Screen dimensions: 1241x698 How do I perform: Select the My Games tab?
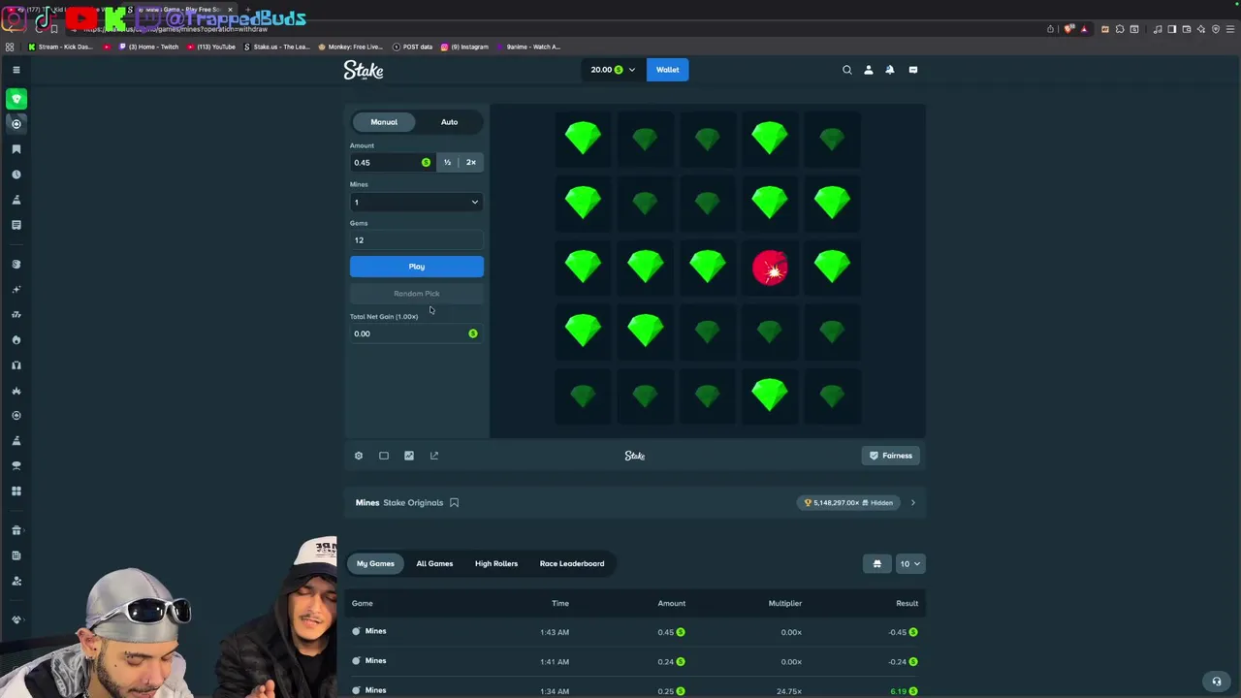[375, 564]
